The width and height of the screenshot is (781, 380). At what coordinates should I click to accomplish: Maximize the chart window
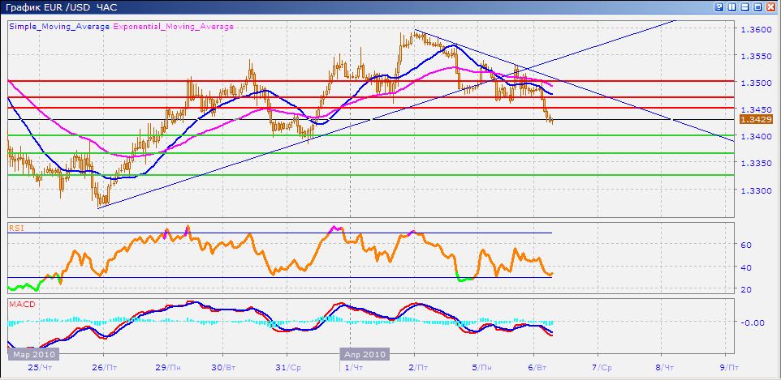tap(758, 6)
